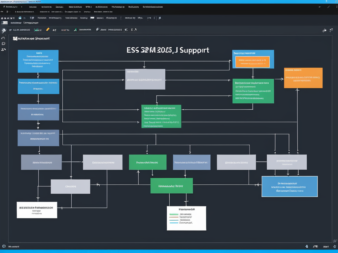Select the blue outlined node at diagram lower-right
Image resolution: width=338 pixels, height=253 pixels.
pos(289,186)
